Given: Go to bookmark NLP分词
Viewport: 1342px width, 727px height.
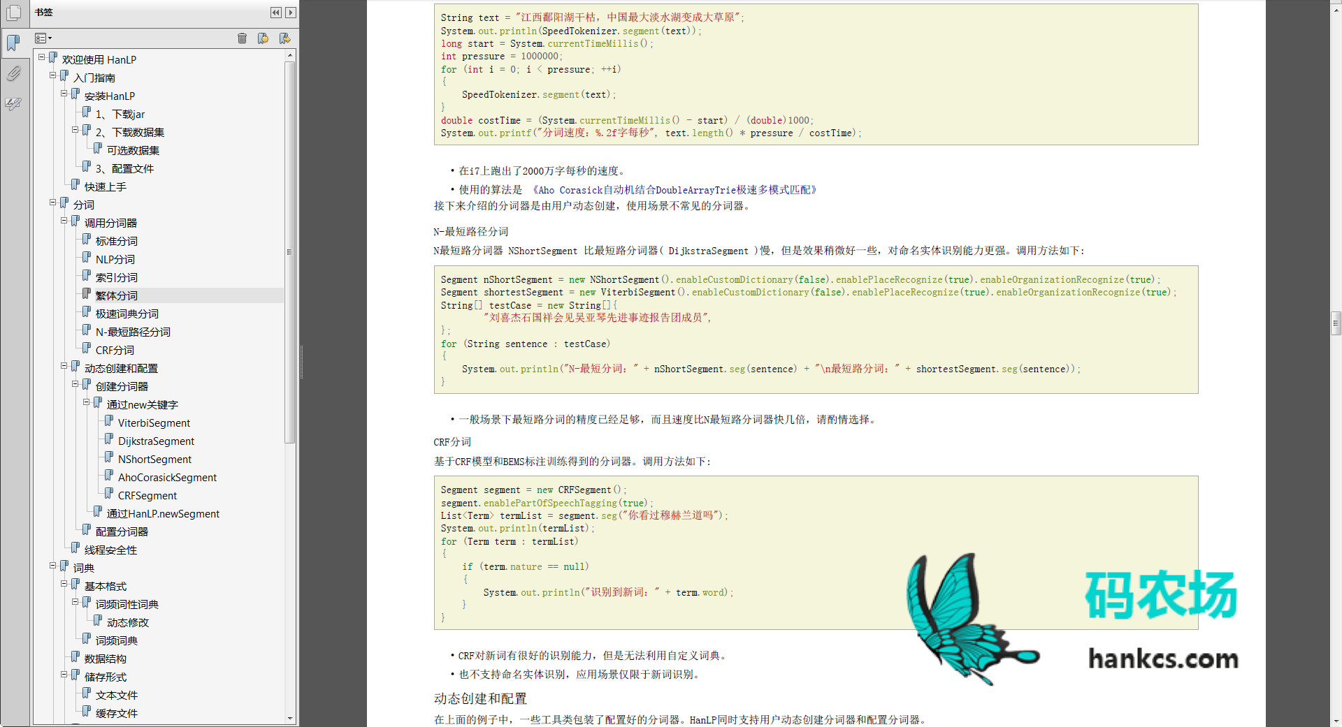Looking at the screenshot, I should coord(115,260).
